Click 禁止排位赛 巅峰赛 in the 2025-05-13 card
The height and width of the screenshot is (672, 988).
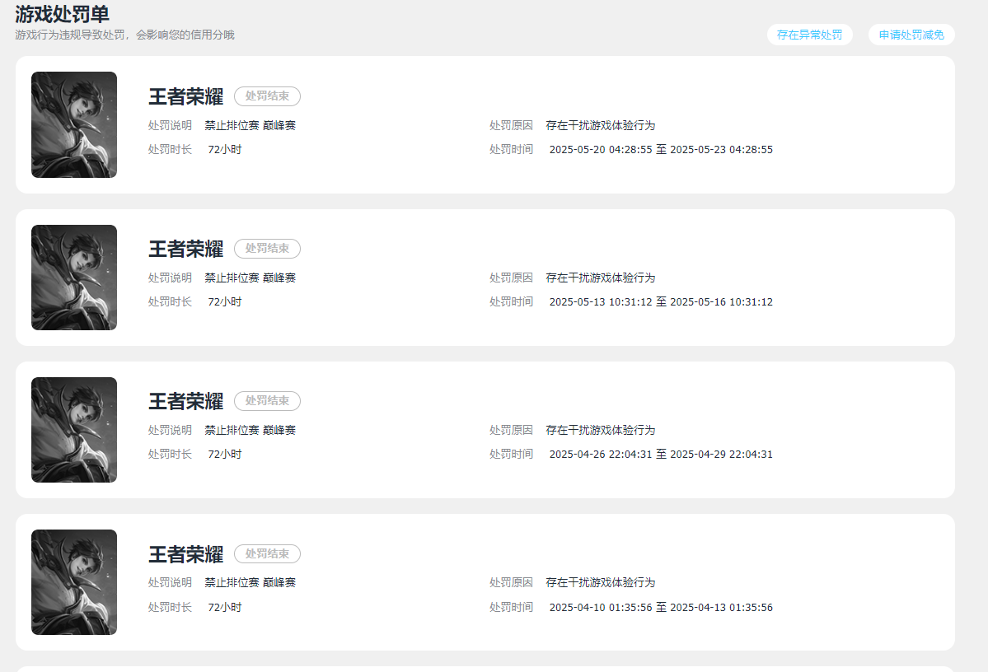pyautogui.click(x=251, y=278)
